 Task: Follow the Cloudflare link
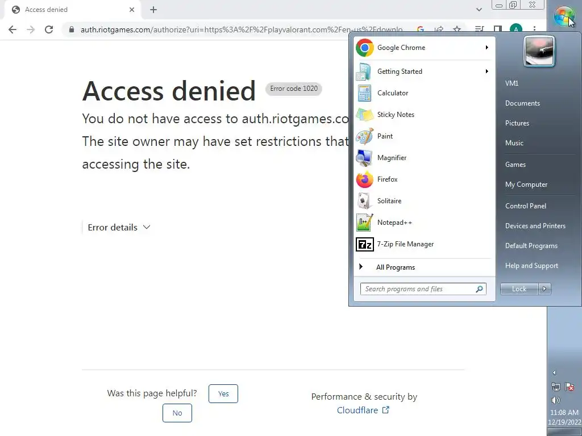pos(363,410)
